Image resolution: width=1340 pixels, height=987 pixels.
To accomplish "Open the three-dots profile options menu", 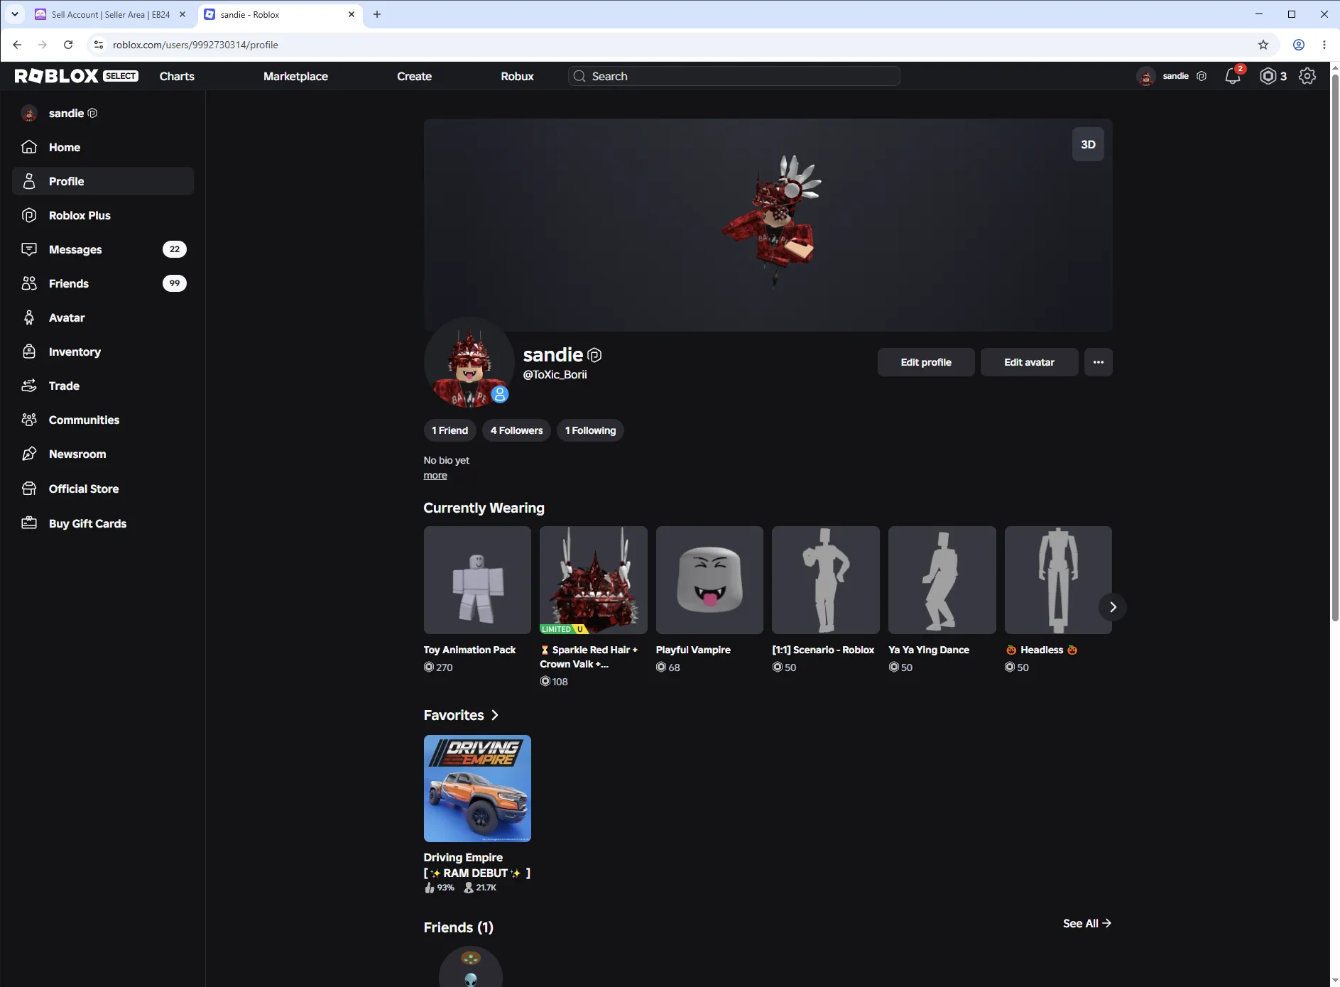I will (1098, 362).
